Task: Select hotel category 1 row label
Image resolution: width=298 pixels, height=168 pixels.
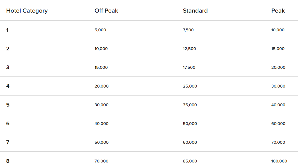Action: tap(8, 30)
